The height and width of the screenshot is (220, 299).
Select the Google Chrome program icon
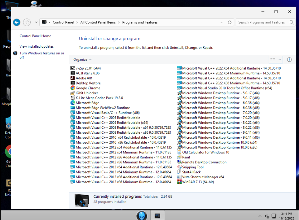click(73, 88)
